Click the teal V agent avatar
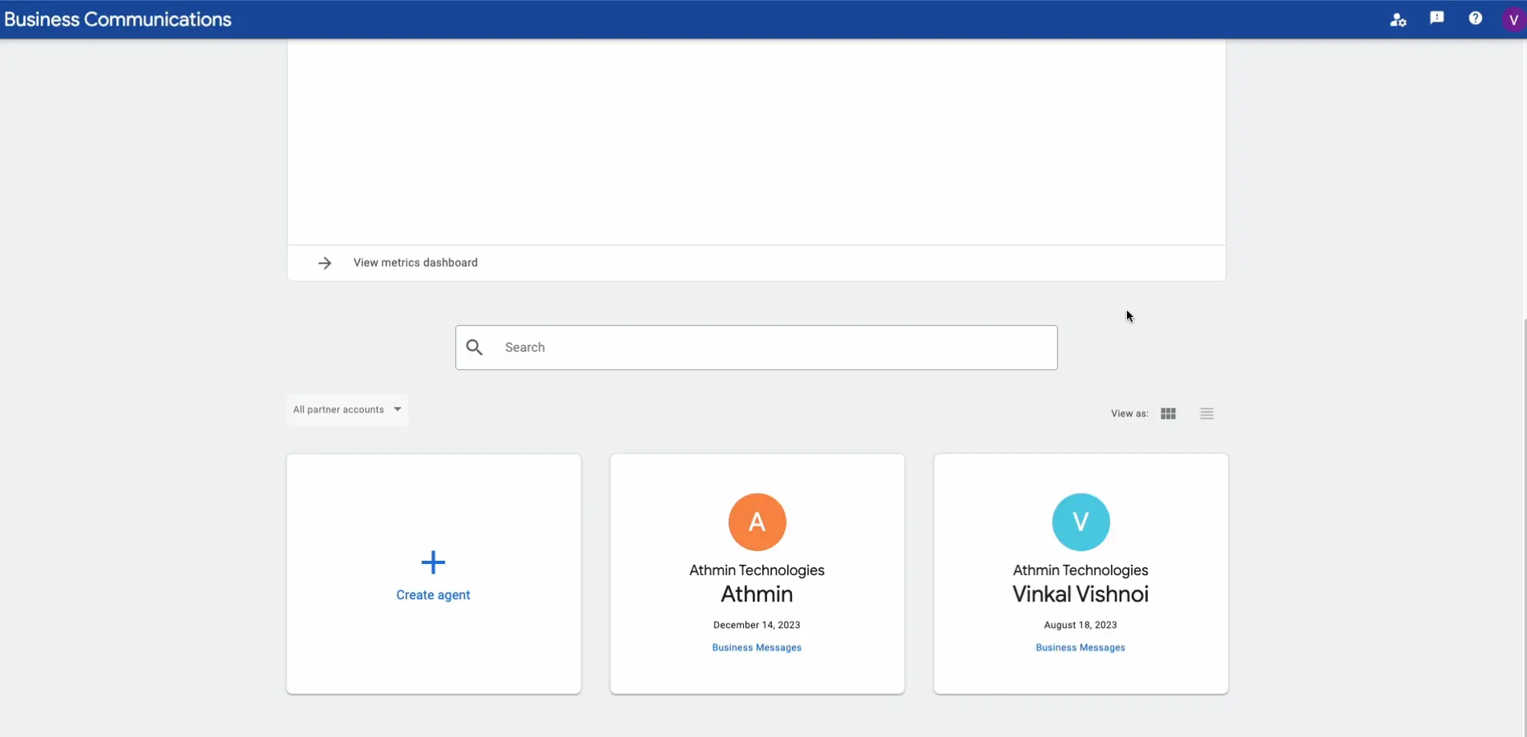Viewport: 1527px width, 737px height. pyautogui.click(x=1081, y=522)
